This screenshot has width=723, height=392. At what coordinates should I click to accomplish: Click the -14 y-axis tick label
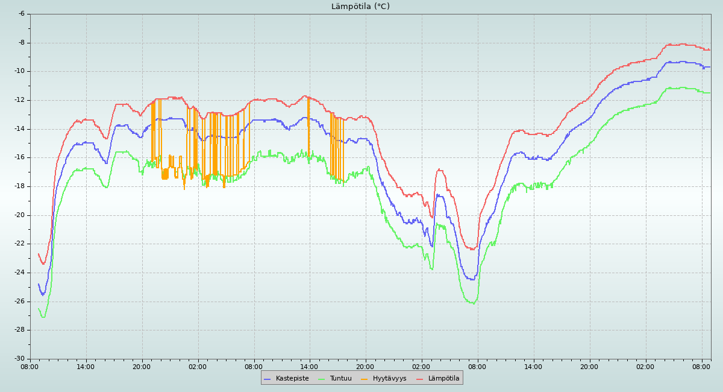19,128
